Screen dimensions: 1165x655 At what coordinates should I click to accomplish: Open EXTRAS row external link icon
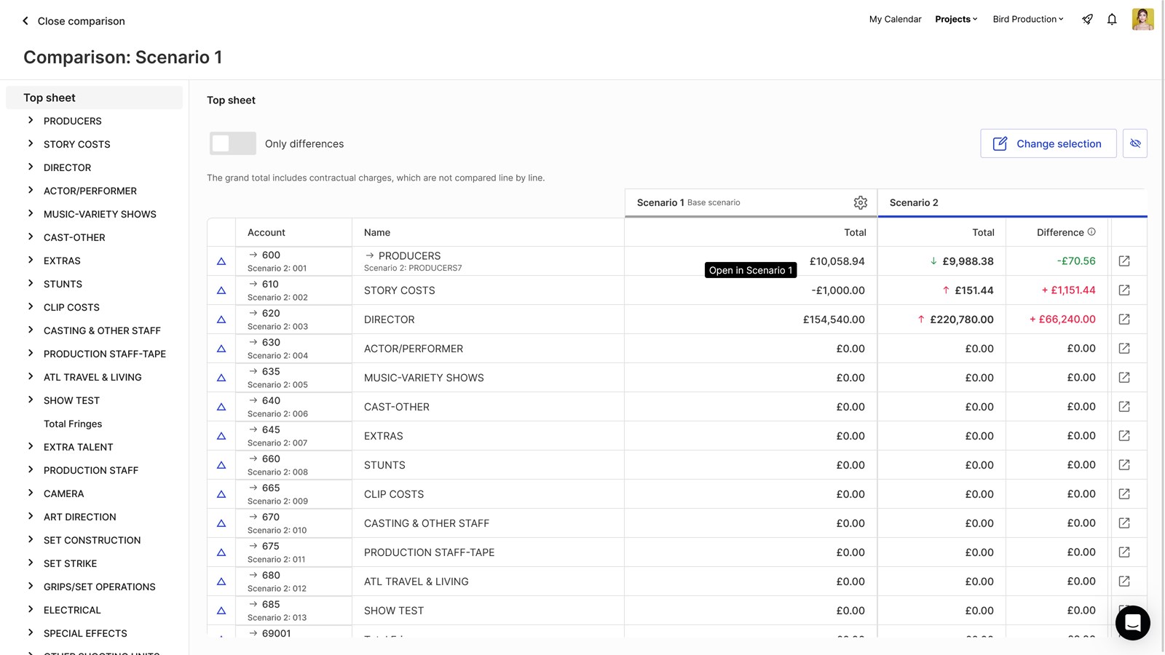coord(1124,436)
